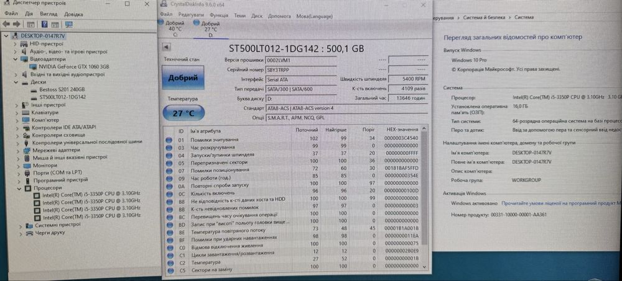Click the SMART list scrollbar up arrow
The image size is (622, 281).
pos(425,129)
